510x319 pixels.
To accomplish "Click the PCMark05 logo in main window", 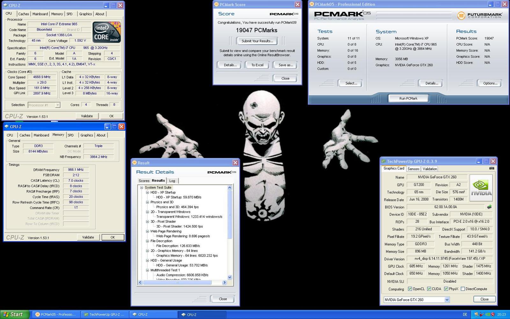I will point(342,15).
